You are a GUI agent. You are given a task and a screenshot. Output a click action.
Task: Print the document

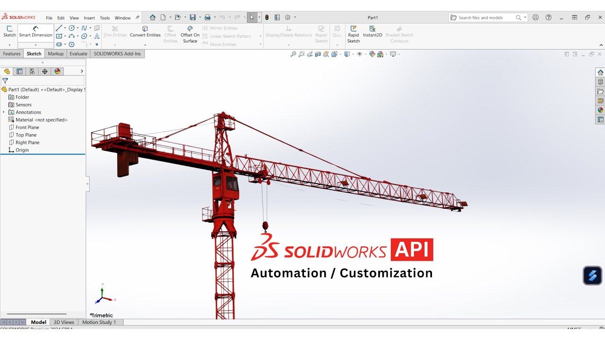(x=207, y=17)
